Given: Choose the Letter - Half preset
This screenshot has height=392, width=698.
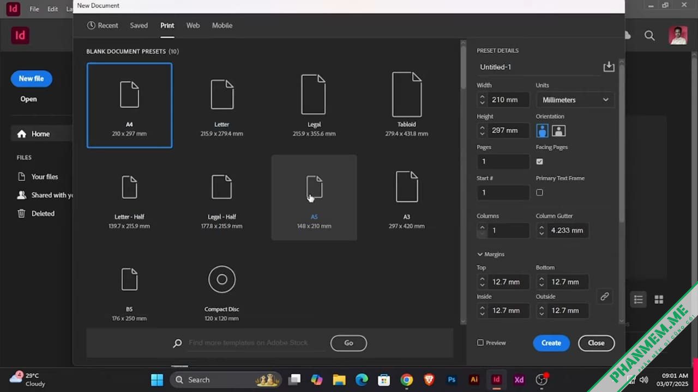Looking at the screenshot, I should pyautogui.click(x=129, y=198).
